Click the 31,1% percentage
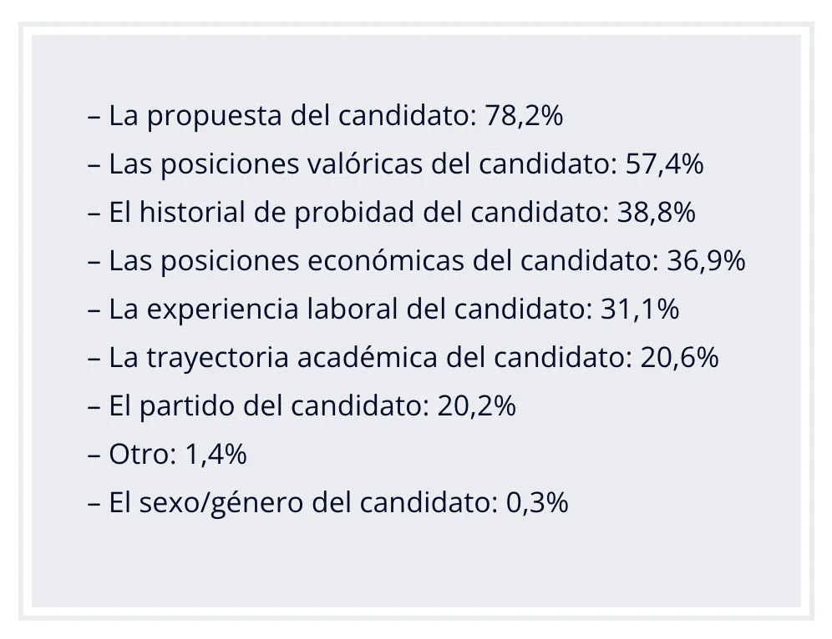Screen dimensions: 832x639 639,309
